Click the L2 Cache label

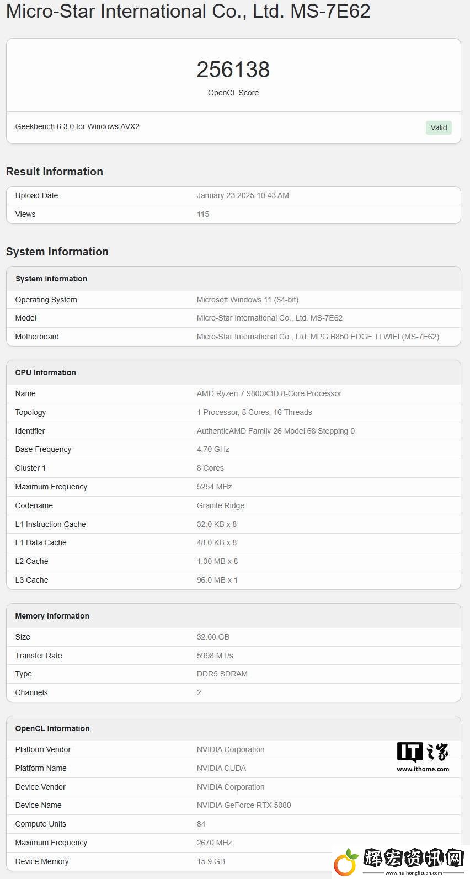[31, 561]
